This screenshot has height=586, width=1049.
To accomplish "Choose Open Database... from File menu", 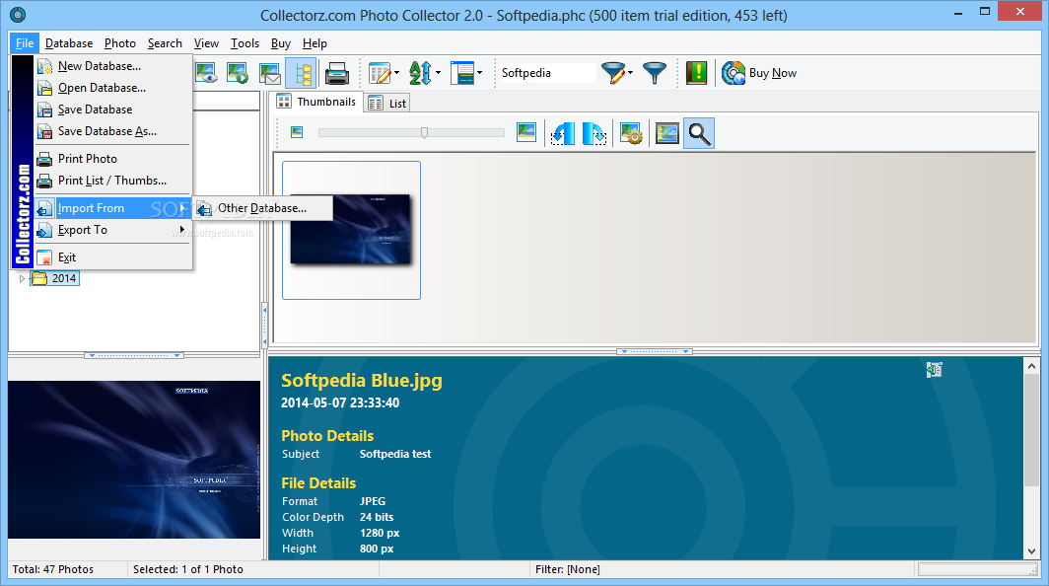I will tap(113, 88).
